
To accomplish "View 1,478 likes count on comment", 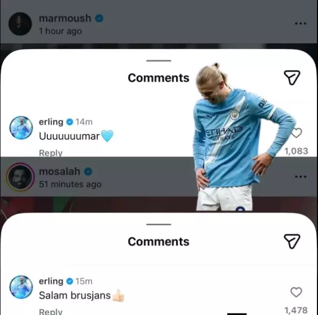I will pos(296,310).
